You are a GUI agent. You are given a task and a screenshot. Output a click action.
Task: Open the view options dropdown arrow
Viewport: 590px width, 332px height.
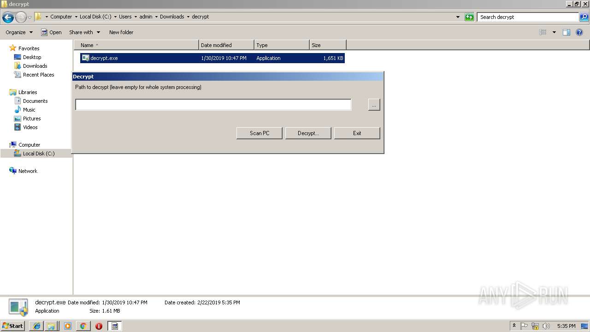pyautogui.click(x=554, y=32)
